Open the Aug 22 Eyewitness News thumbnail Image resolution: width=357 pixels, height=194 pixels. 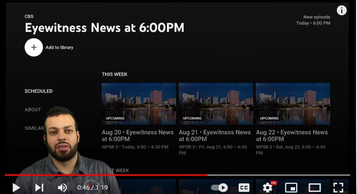pos(293,104)
